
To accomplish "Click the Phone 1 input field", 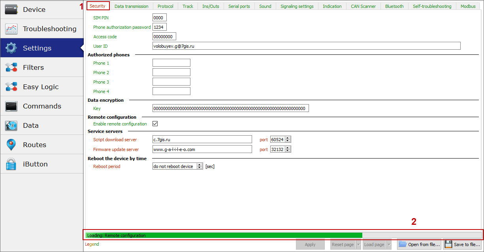I will [x=171, y=63].
